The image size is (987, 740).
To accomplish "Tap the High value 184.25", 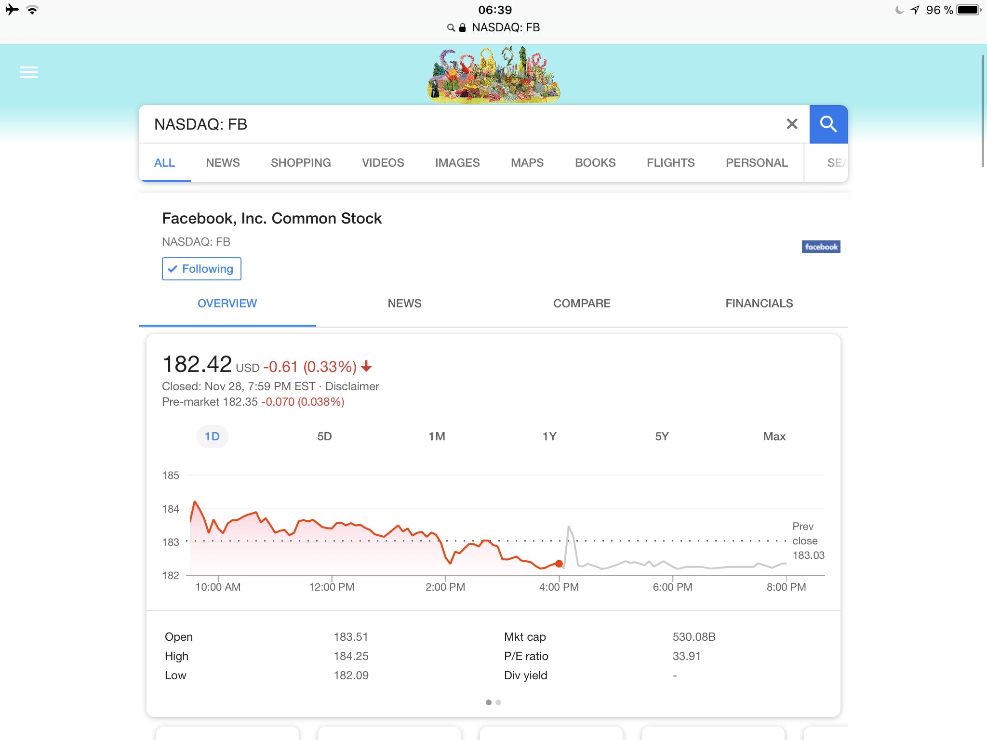I will click(x=351, y=656).
